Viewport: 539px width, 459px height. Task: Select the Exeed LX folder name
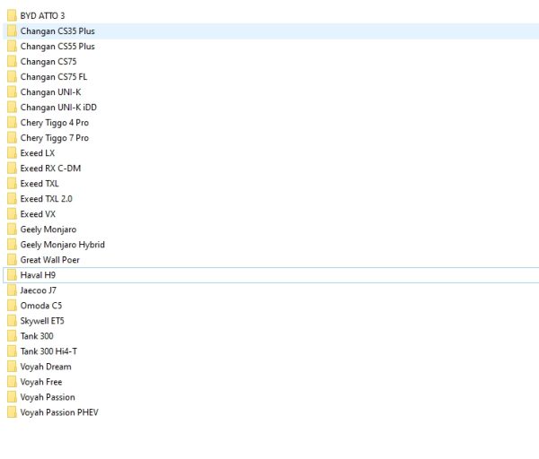coord(38,153)
